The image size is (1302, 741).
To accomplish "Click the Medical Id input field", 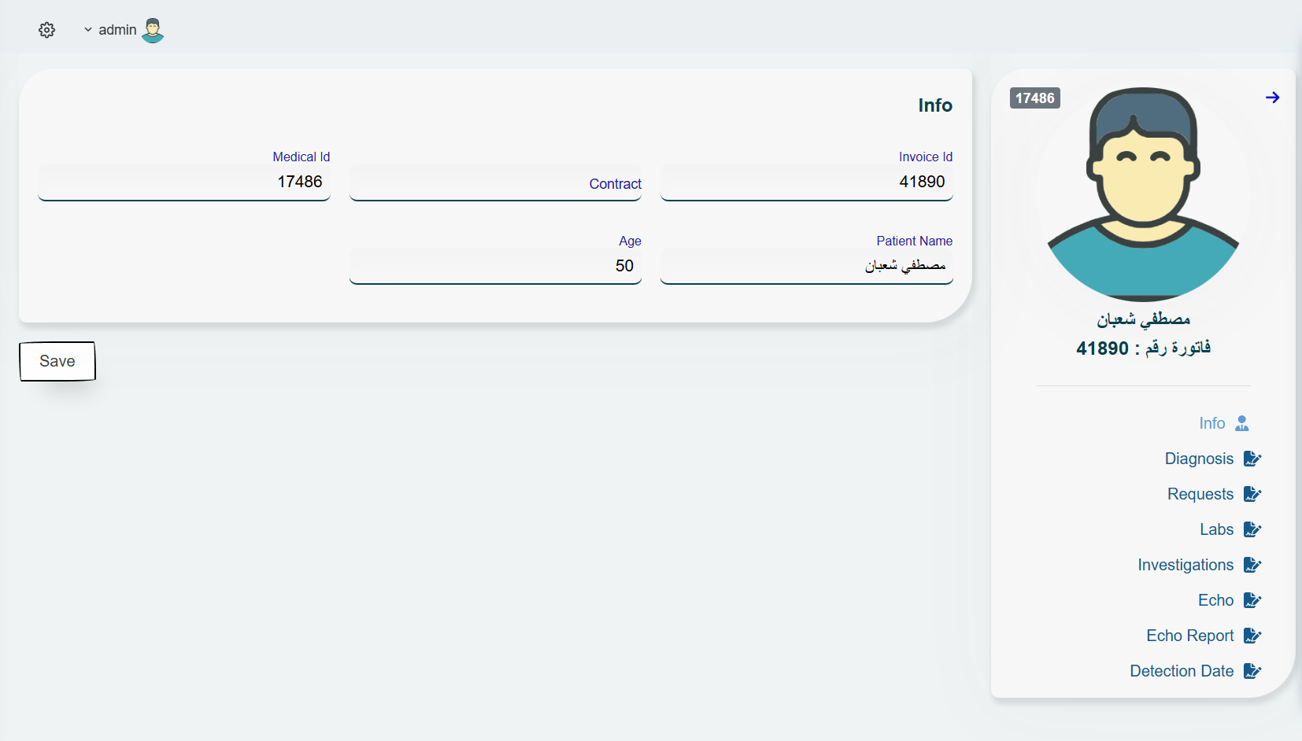I will (x=184, y=182).
